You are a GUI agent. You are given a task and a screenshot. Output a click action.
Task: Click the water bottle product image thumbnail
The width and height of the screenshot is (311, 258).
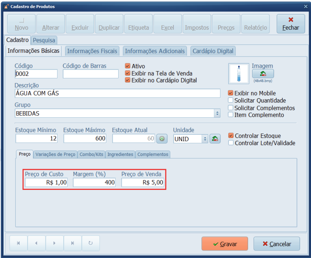click(x=239, y=74)
